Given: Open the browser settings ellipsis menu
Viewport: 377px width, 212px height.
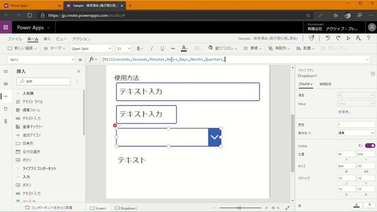Looking at the screenshot, I should tap(371, 15).
